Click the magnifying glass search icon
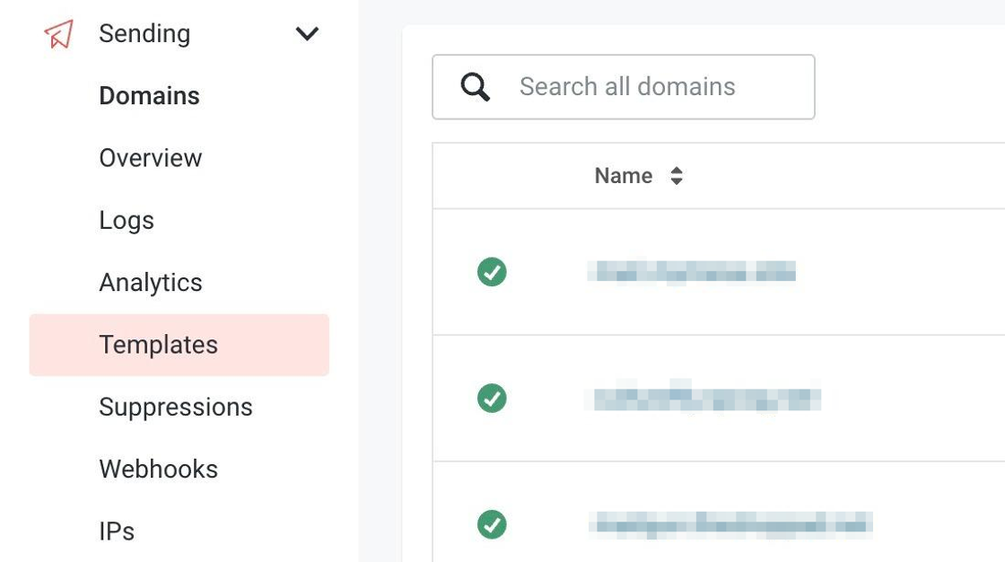Screen dimensions: 1005x562 click(475, 87)
